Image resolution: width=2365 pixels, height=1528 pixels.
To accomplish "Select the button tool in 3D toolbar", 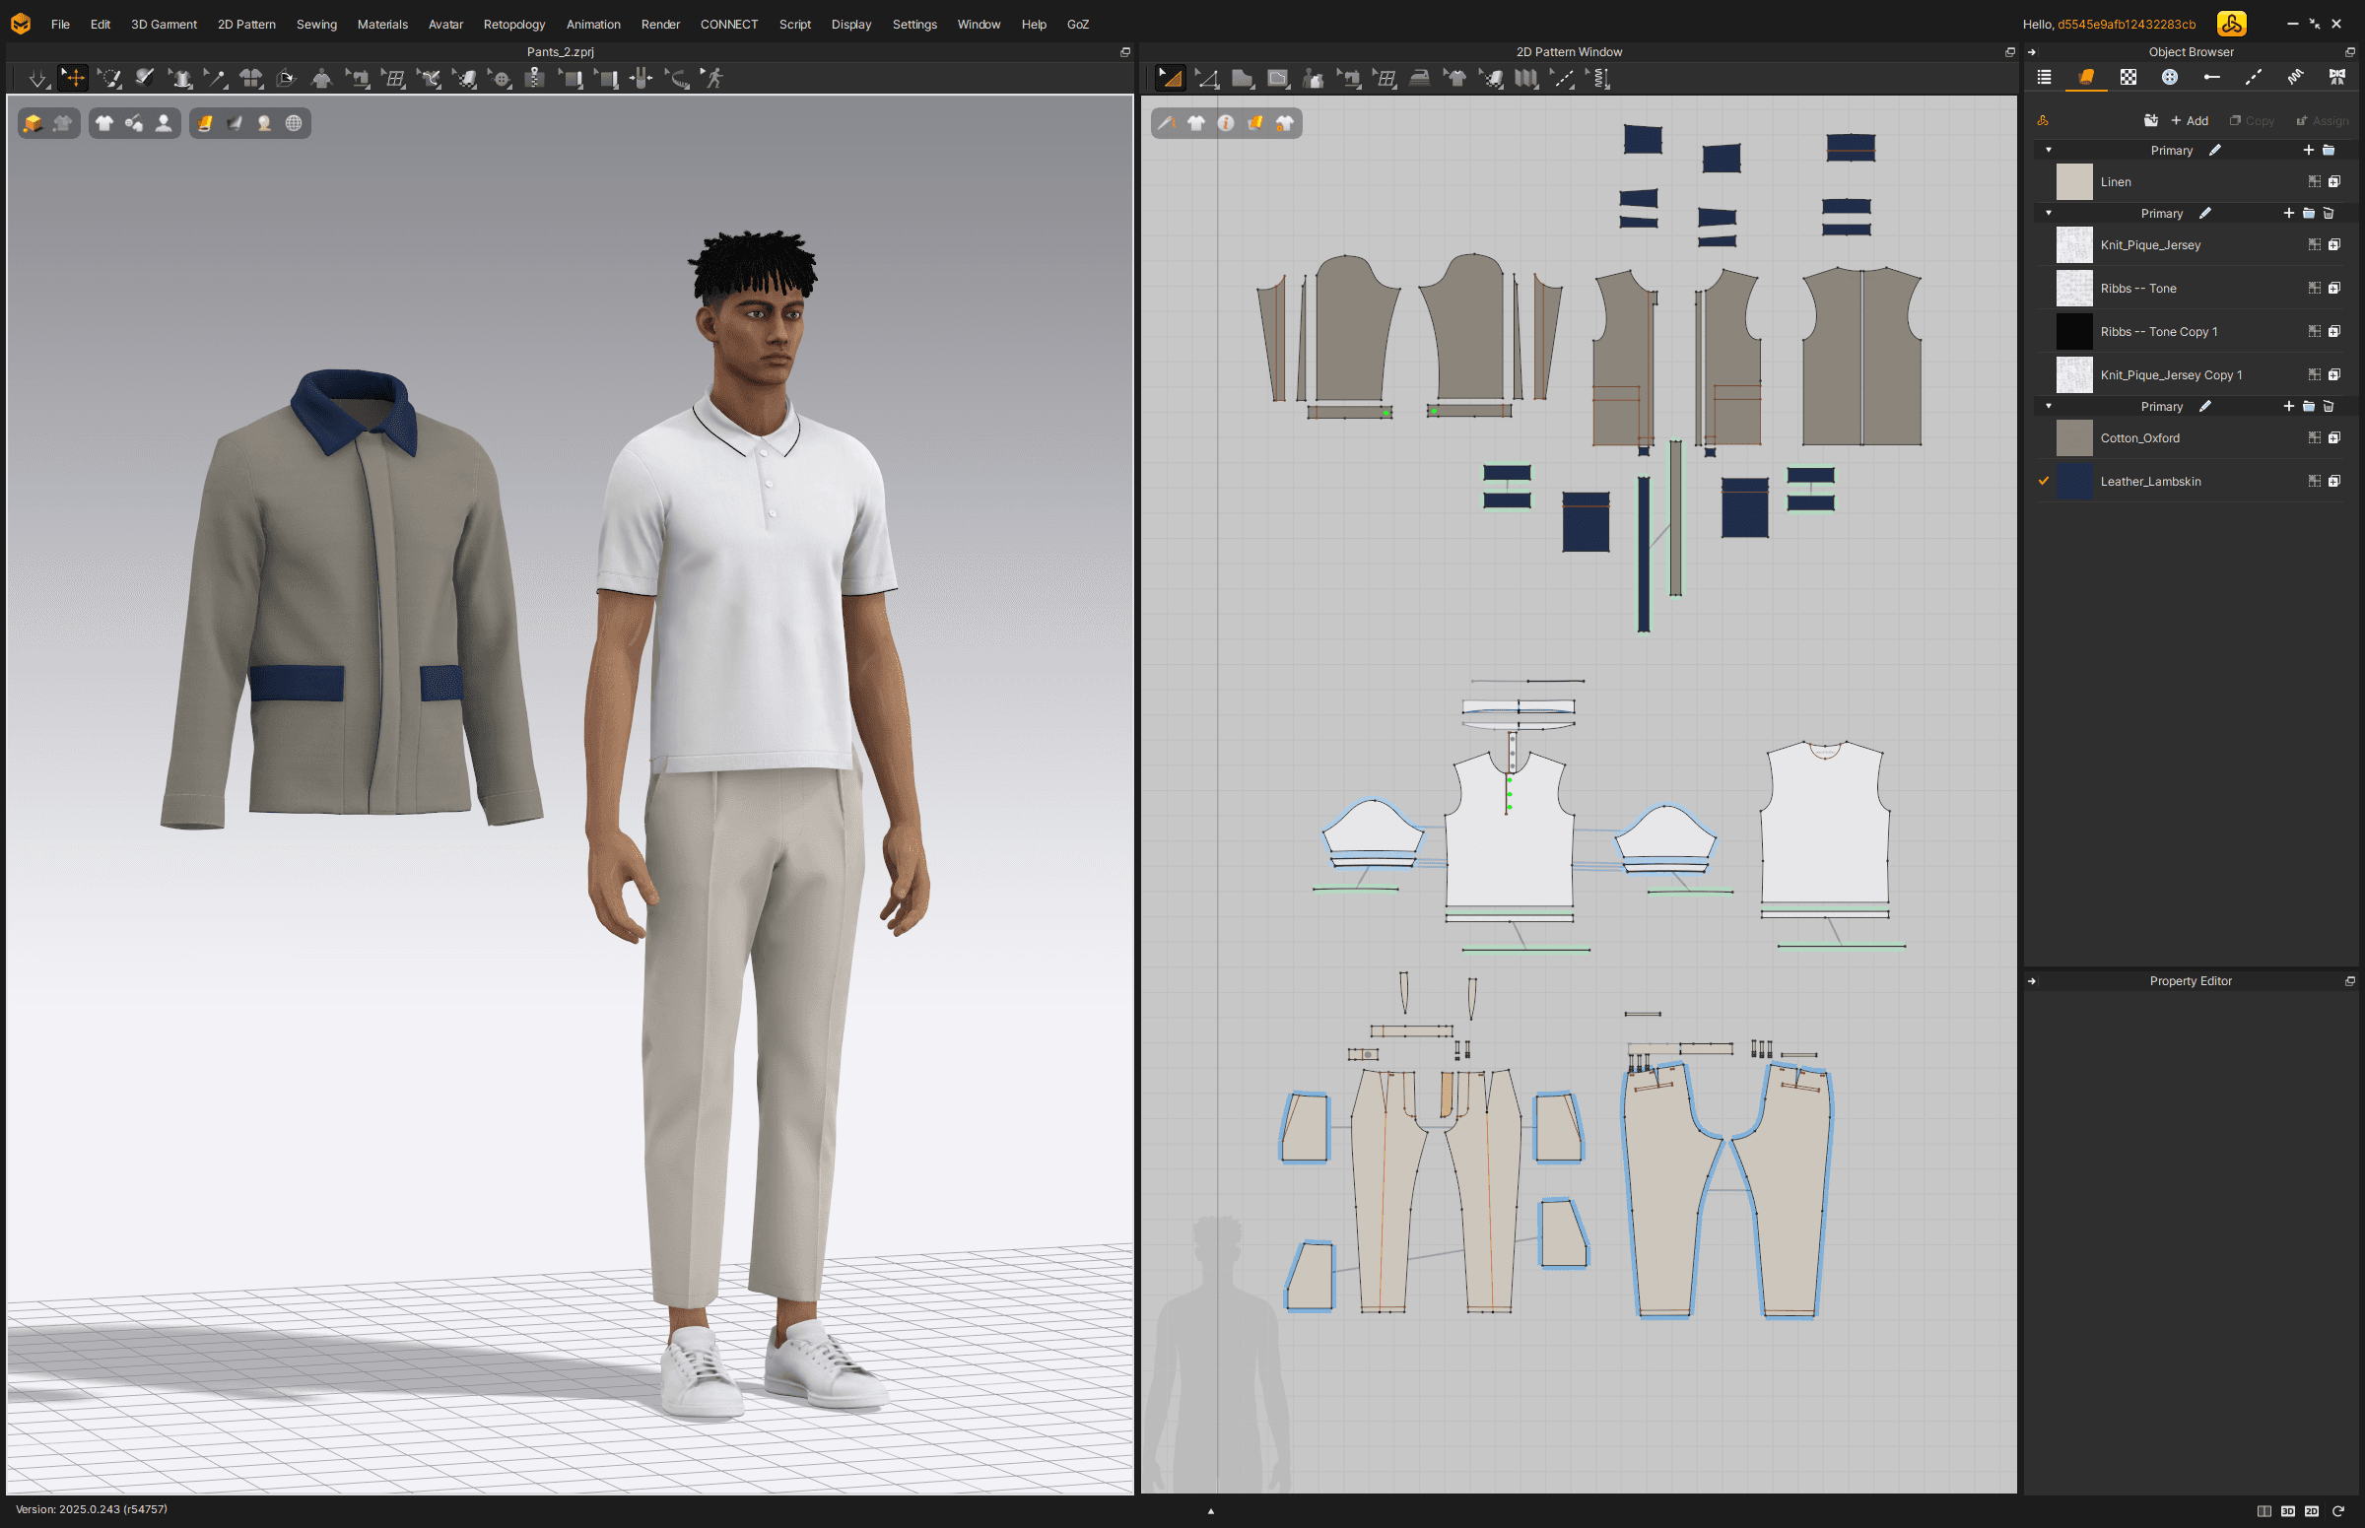I will click(x=501, y=78).
